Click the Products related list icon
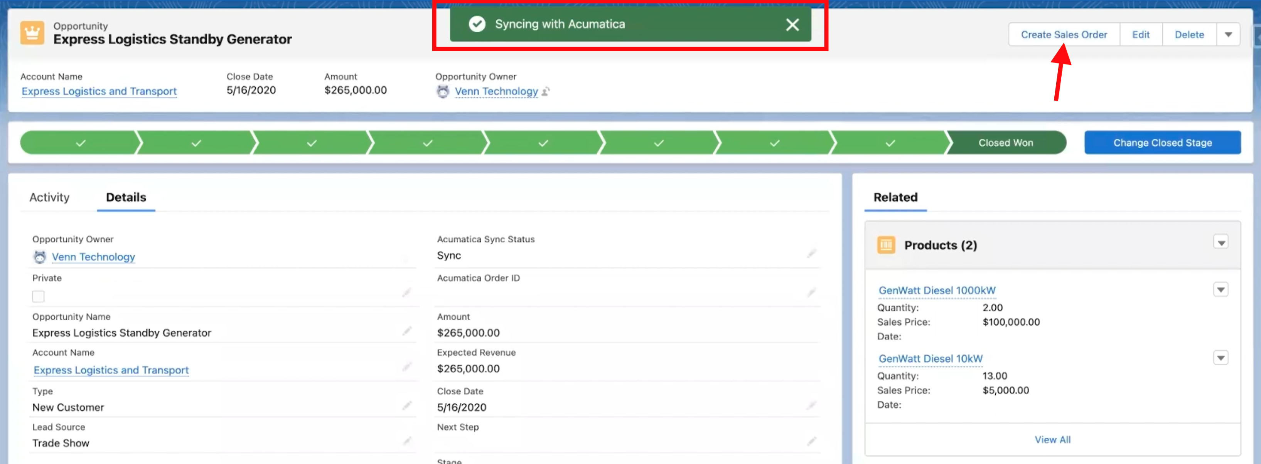The width and height of the screenshot is (1261, 464). click(885, 245)
